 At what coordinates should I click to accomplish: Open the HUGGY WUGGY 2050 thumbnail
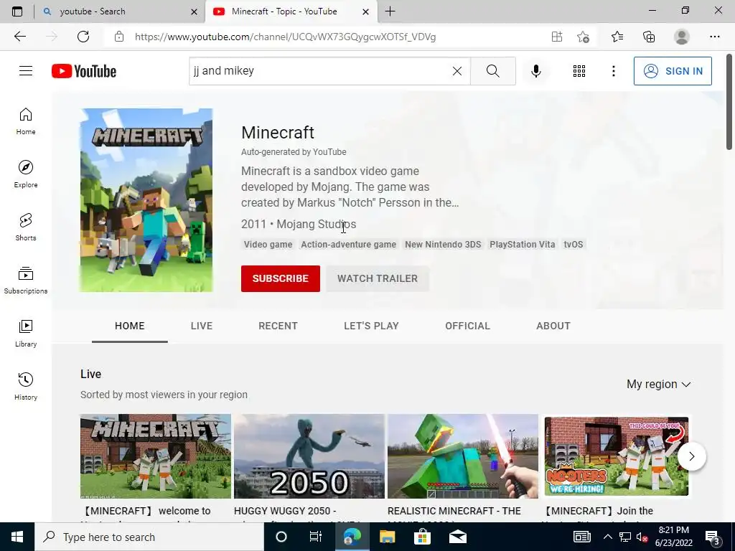309,456
